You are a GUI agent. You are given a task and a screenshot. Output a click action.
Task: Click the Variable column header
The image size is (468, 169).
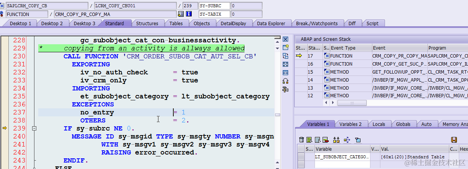pos(342,149)
